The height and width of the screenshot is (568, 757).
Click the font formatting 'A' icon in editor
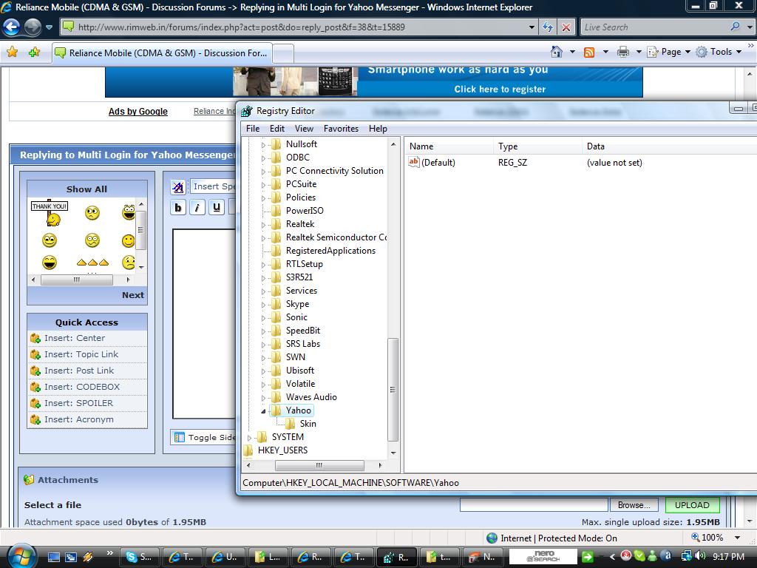click(x=178, y=187)
